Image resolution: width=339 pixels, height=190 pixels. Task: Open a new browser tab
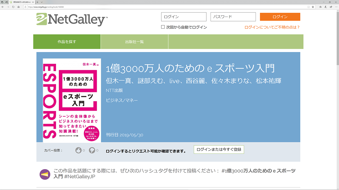tap(38, 2)
